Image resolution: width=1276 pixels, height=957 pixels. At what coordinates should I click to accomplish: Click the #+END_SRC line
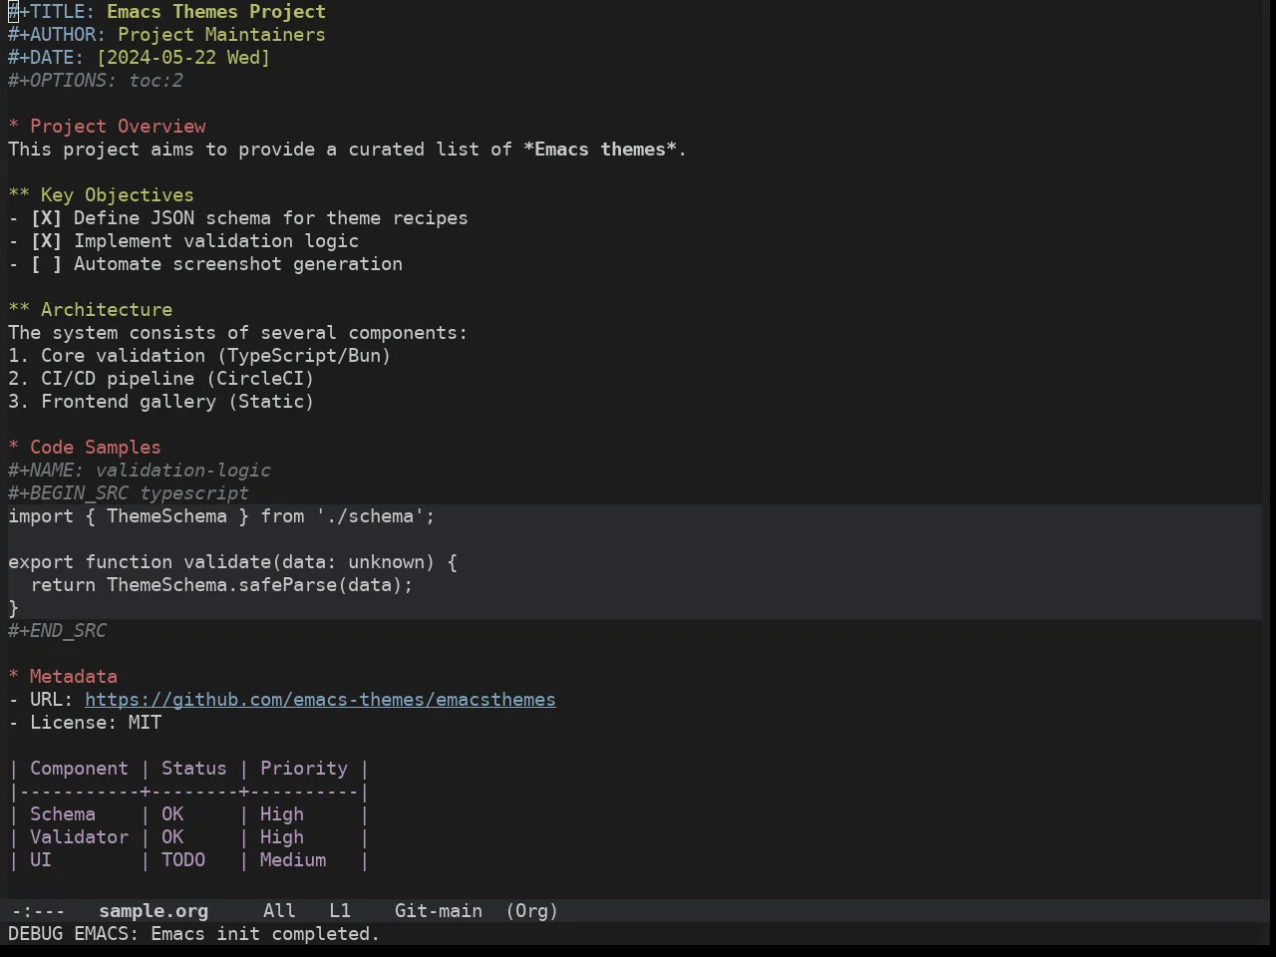point(57,631)
